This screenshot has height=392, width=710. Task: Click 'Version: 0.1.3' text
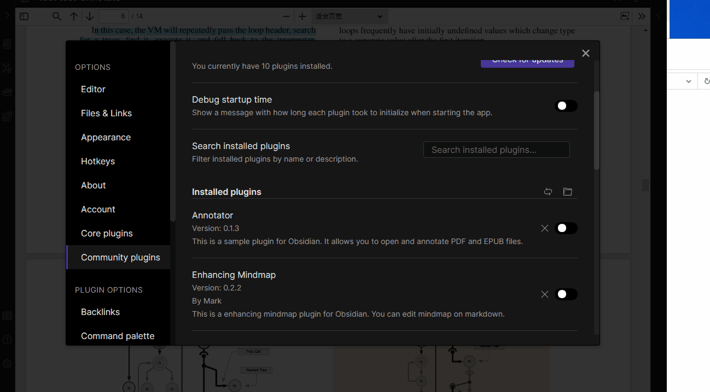tap(216, 228)
